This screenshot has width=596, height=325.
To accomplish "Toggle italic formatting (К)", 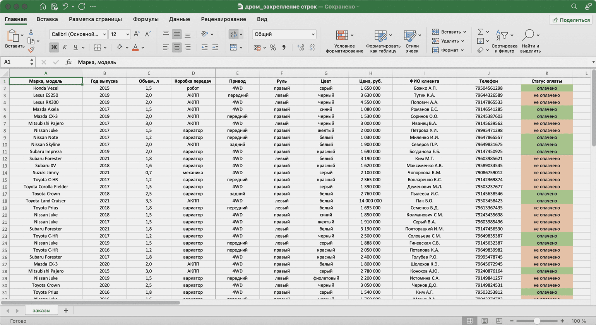I will [x=65, y=47].
